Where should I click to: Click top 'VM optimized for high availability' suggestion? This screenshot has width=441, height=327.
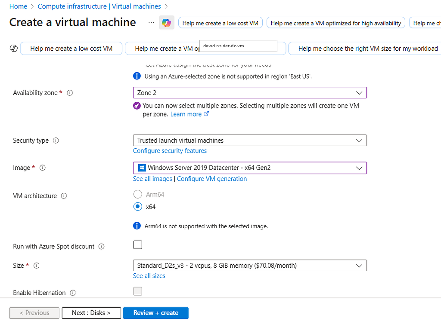(x=336, y=23)
